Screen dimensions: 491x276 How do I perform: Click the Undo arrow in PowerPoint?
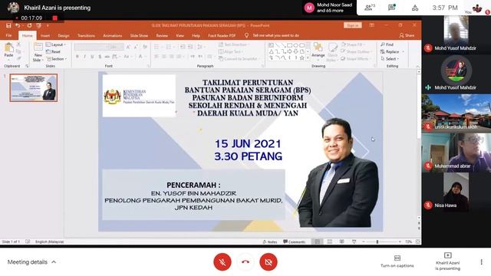pos(18,25)
